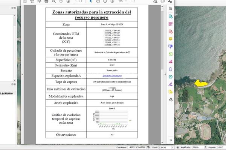The height and width of the screenshot is (150, 226).
Task: Click the page number field in Acrobat toolbar
Action: 76,1
